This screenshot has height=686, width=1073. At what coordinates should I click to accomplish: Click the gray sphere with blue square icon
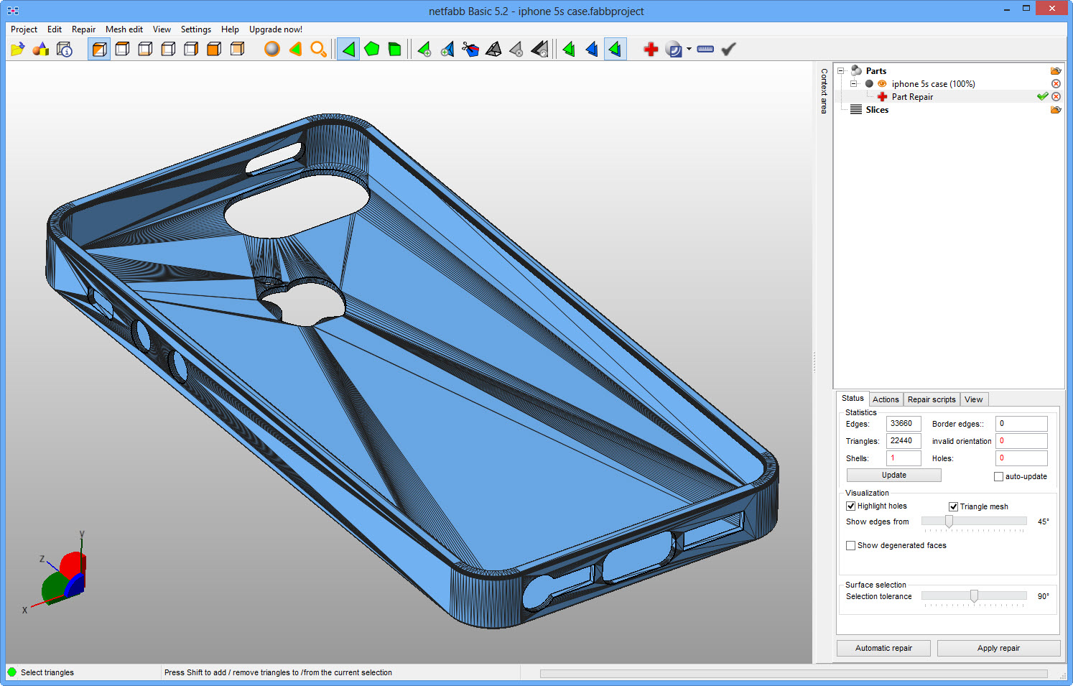pyautogui.click(x=674, y=49)
